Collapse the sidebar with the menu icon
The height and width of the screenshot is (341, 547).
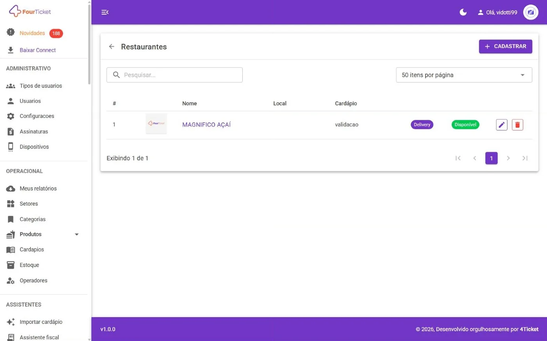[105, 12]
